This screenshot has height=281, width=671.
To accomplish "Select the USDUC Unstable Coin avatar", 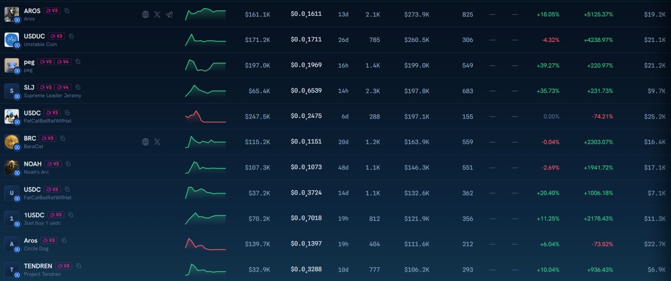I will click(x=12, y=40).
